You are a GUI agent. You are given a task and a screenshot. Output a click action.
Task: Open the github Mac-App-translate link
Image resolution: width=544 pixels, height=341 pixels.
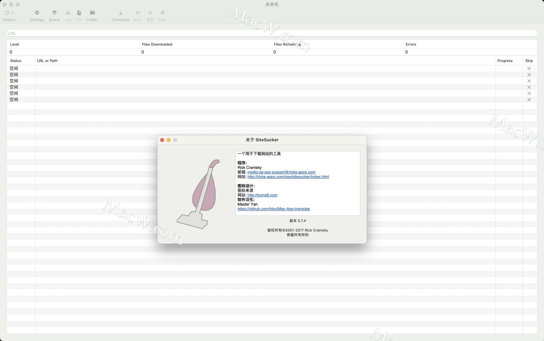pos(274,209)
